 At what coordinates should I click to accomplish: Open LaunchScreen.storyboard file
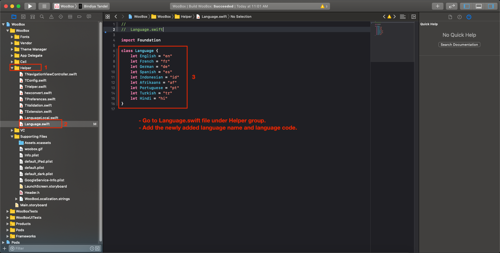pyautogui.click(x=46, y=186)
